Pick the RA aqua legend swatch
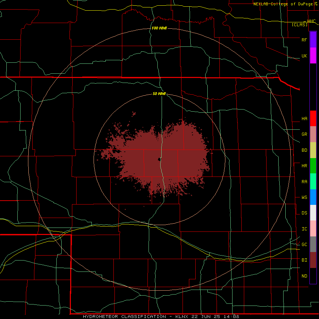Viewport: 319px width, 319px height. 313,181
